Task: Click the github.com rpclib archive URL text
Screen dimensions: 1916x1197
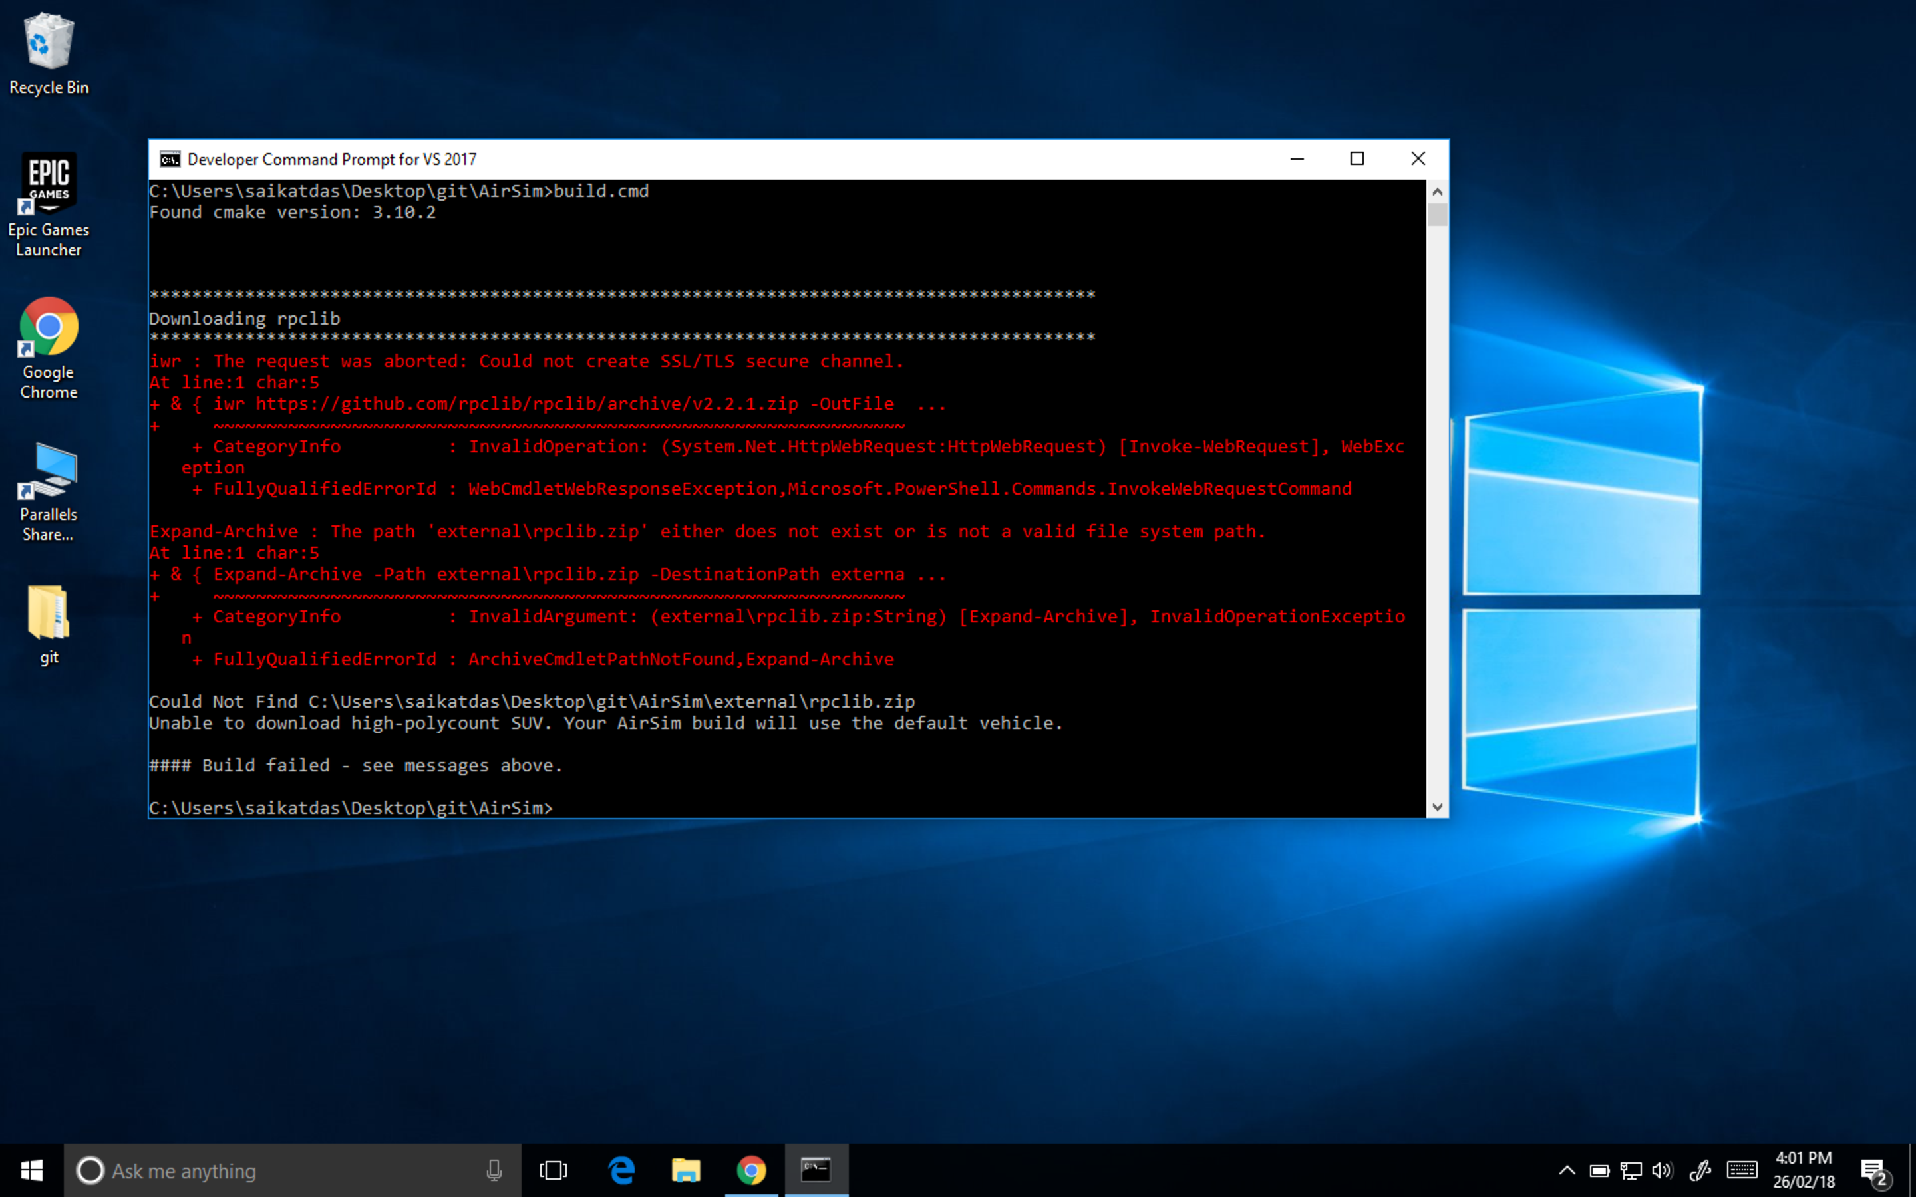Action: click(x=526, y=404)
